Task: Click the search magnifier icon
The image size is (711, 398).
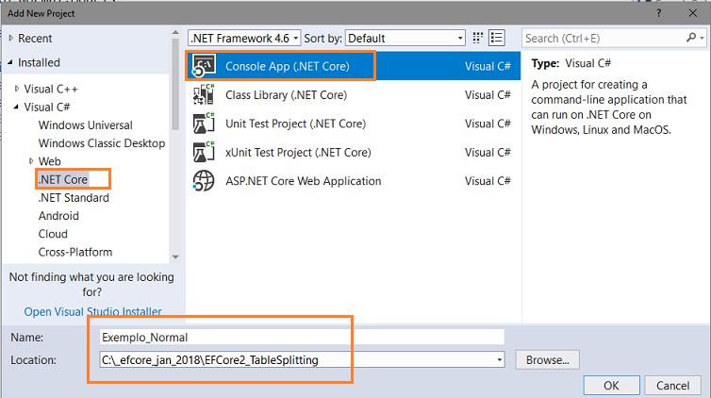Action: coord(691,38)
